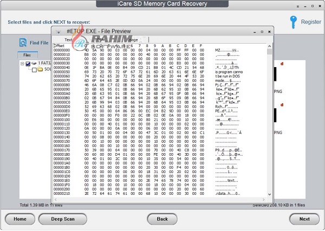Click ASCII text 'is program canno'

coord(229,72)
